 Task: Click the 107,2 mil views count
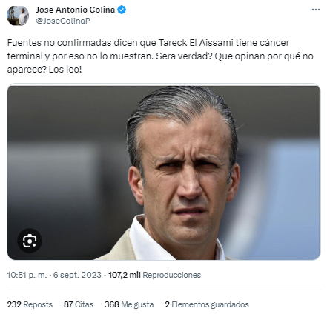click(x=125, y=275)
